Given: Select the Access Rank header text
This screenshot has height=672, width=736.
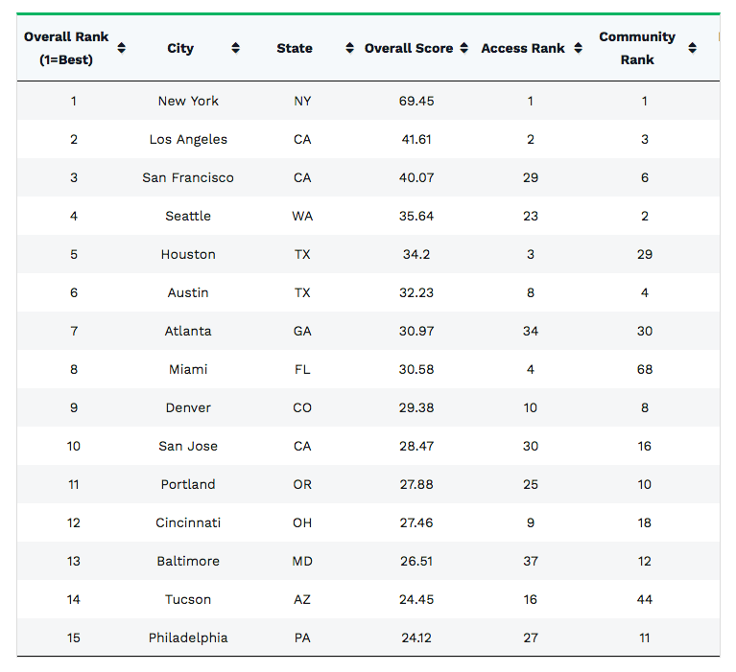Looking at the screenshot, I should (x=523, y=48).
